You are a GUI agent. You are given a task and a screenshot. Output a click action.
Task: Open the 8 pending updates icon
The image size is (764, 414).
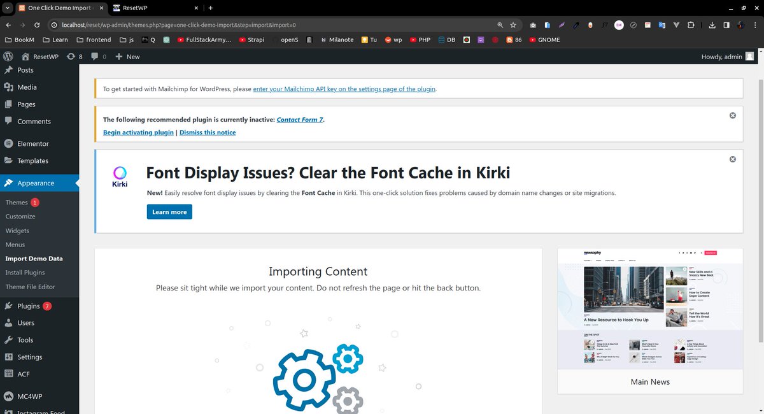click(x=74, y=56)
